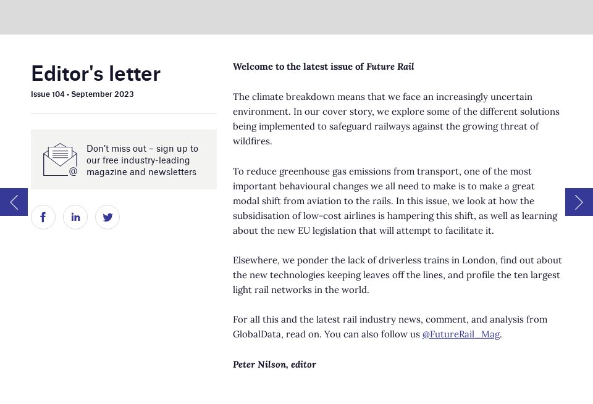Click the italic "Future Rail" title
This screenshot has height=404, width=593.
click(390, 67)
